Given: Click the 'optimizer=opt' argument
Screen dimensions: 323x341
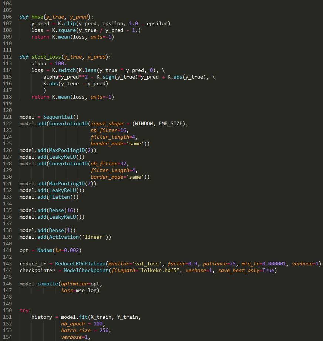Looking at the screenshot, I should tap(80, 284).
